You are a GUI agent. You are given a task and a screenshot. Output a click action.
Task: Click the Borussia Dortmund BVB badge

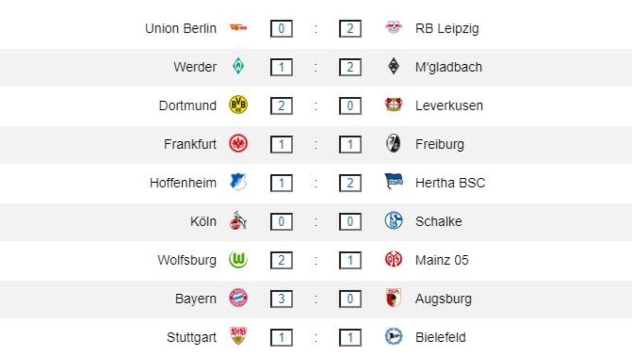pos(238,105)
